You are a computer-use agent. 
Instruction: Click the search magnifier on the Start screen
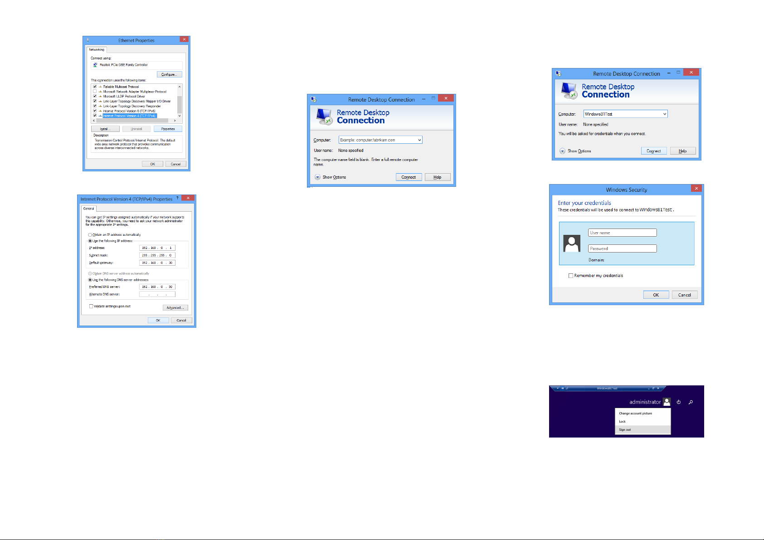pyautogui.click(x=691, y=402)
